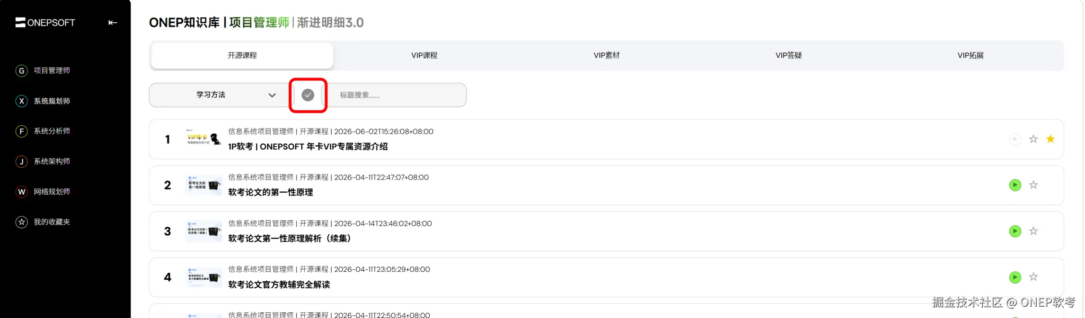Open course title 1P软考 | ONEPSOFT 年卡VIP专属资源介绍
The width and height of the screenshot is (1085, 318).
pyautogui.click(x=308, y=146)
